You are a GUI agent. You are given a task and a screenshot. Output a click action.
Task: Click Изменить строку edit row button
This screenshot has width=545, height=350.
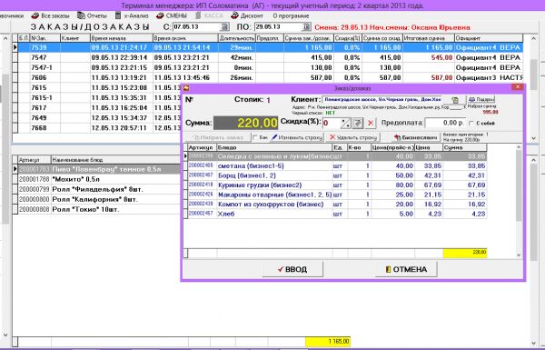coord(297,137)
